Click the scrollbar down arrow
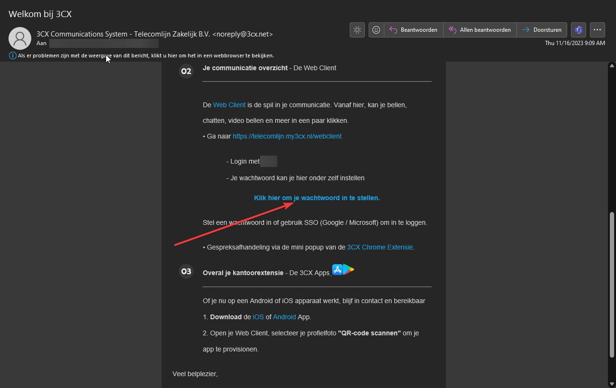616x388 pixels. click(611, 383)
